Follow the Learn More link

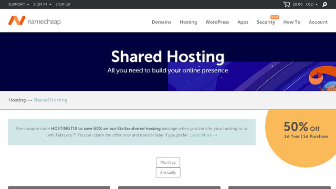(x=204, y=135)
